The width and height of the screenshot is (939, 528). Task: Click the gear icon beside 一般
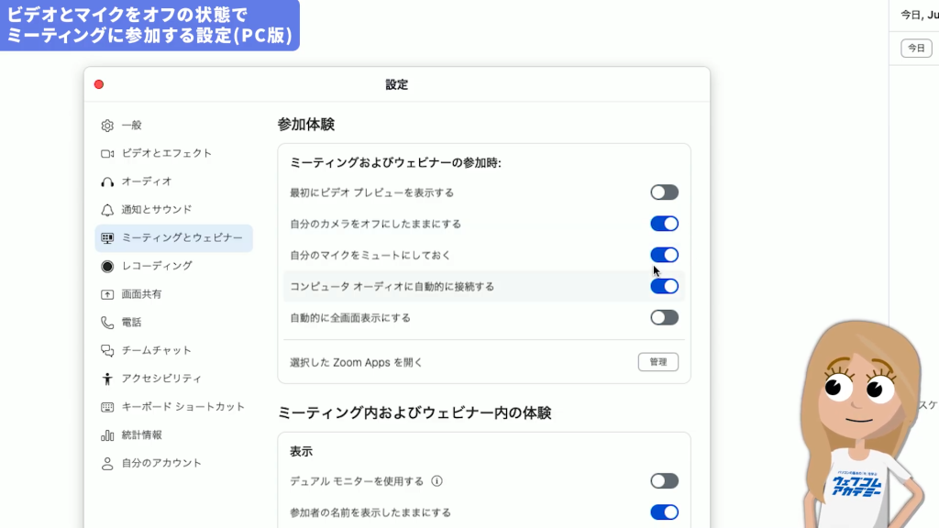pyautogui.click(x=107, y=126)
